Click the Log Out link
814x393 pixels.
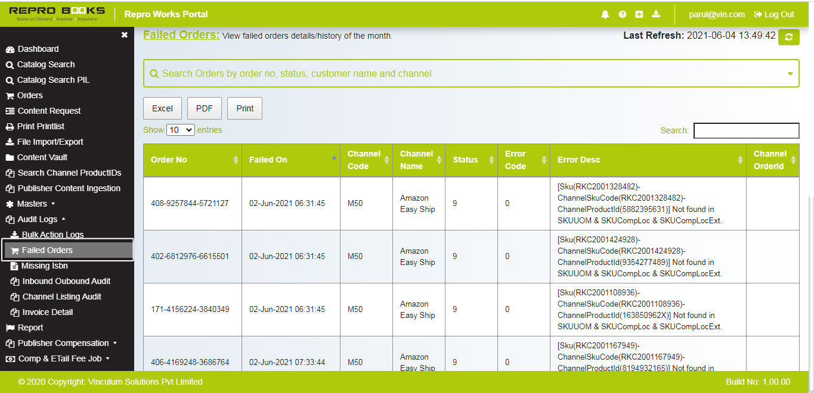tap(774, 14)
